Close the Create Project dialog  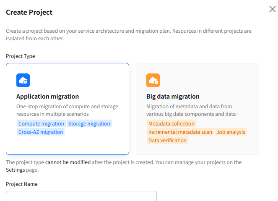tap(272, 9)
